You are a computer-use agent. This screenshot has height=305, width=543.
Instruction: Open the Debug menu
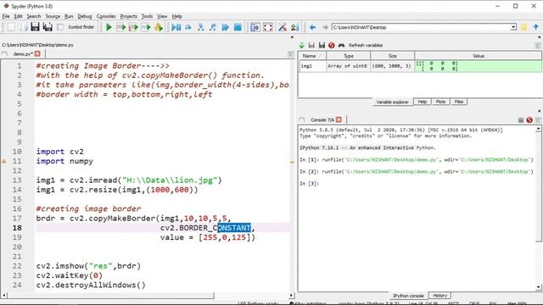(85, 16)
